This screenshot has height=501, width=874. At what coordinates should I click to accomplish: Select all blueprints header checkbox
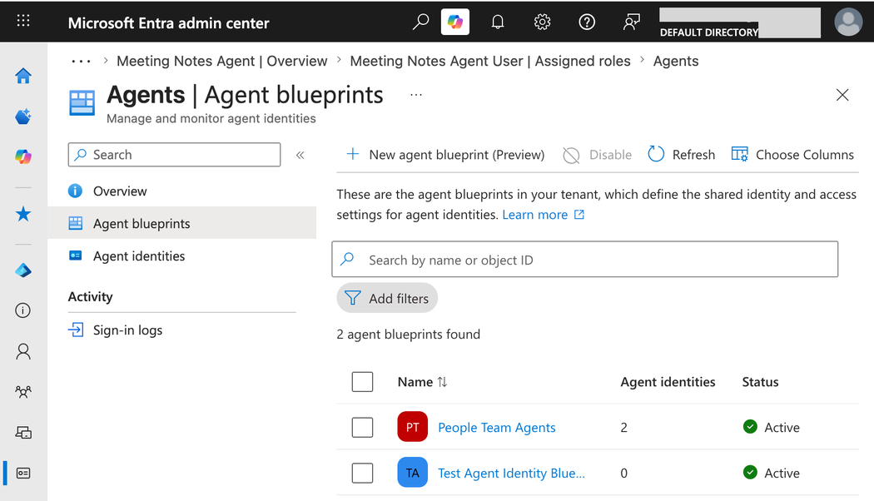[x=362, y=382]
